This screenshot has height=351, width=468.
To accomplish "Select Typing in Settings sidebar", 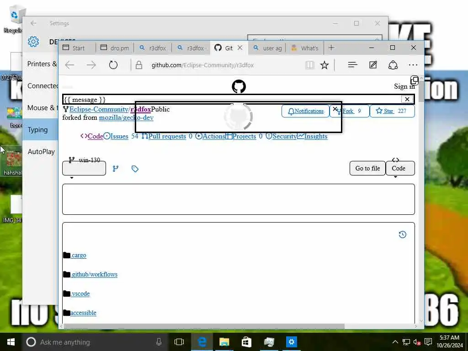I will 40,130.
